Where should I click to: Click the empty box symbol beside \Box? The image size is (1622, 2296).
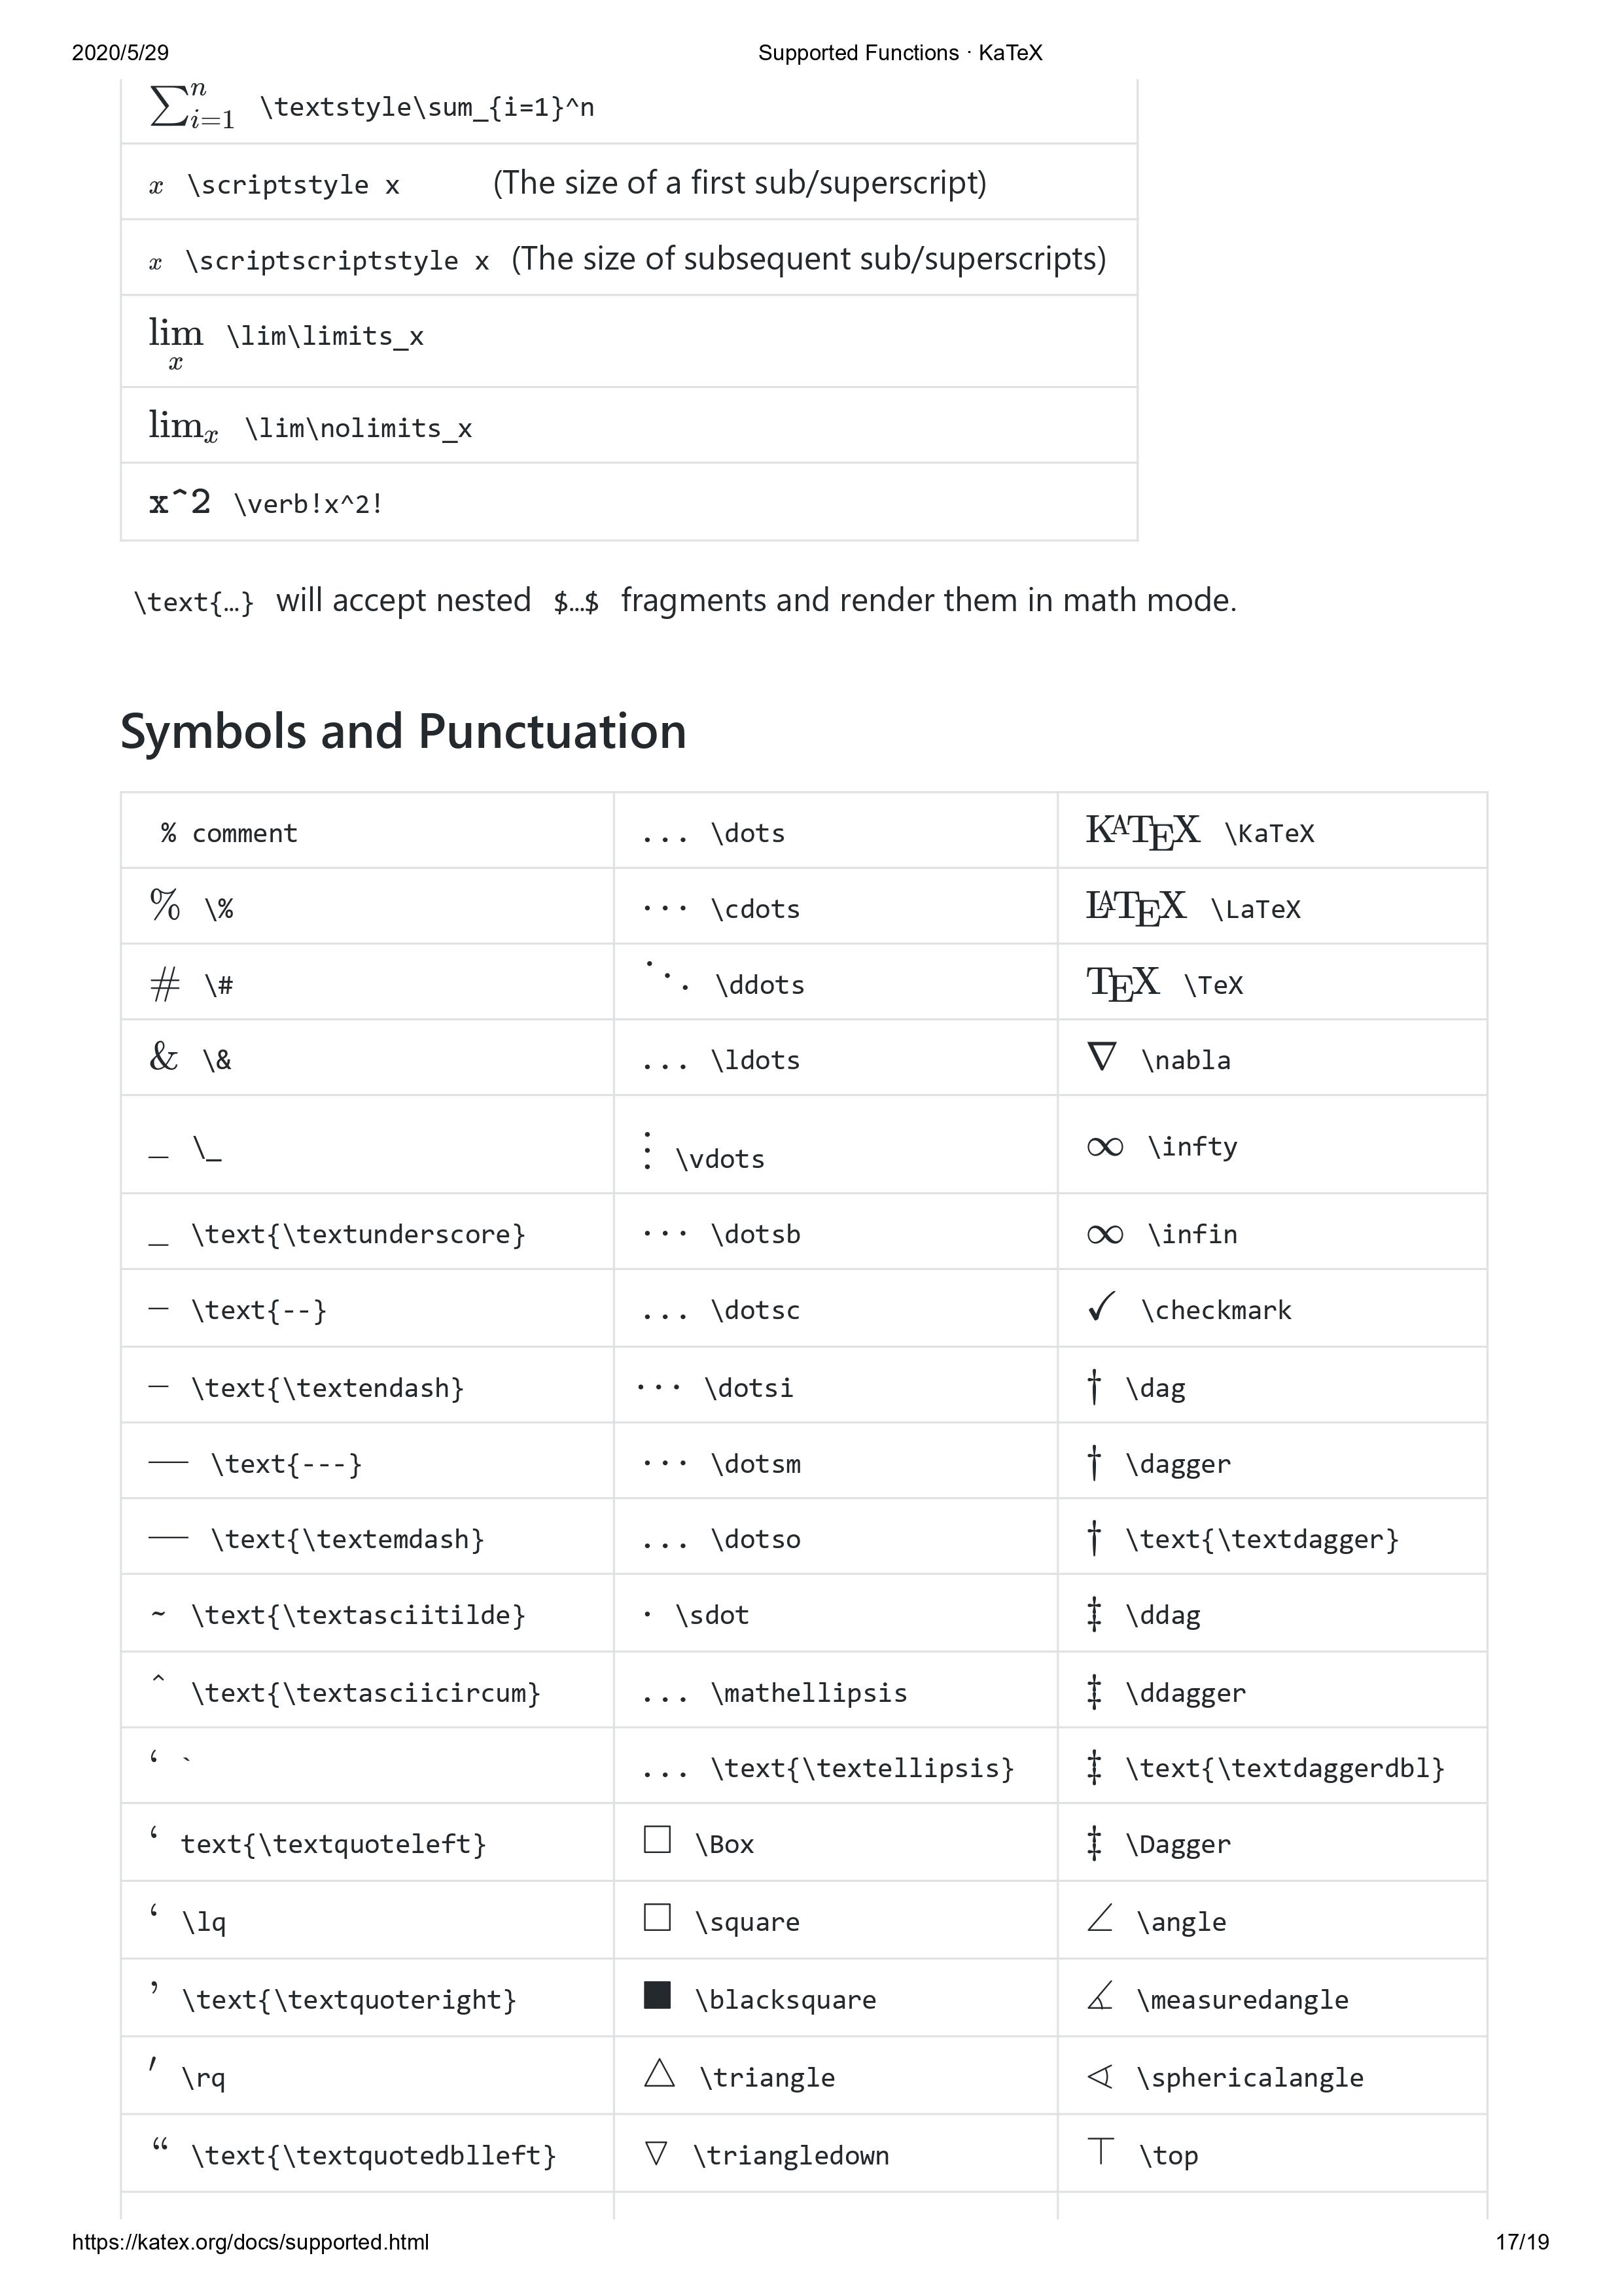coord(657,1840)
